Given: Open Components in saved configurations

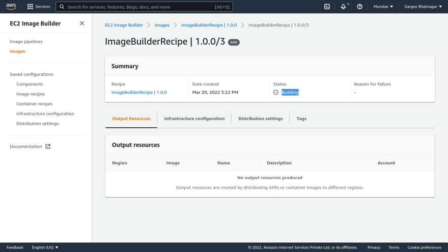Looking at the screenshot, I should [30, 84].
